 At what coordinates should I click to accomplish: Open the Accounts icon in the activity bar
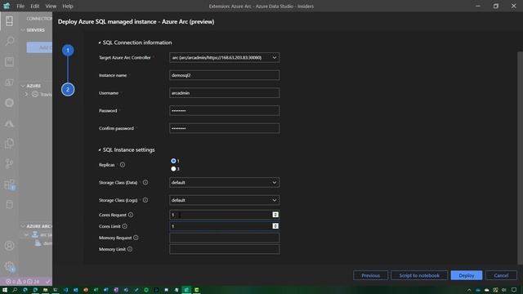coord(9,246)
